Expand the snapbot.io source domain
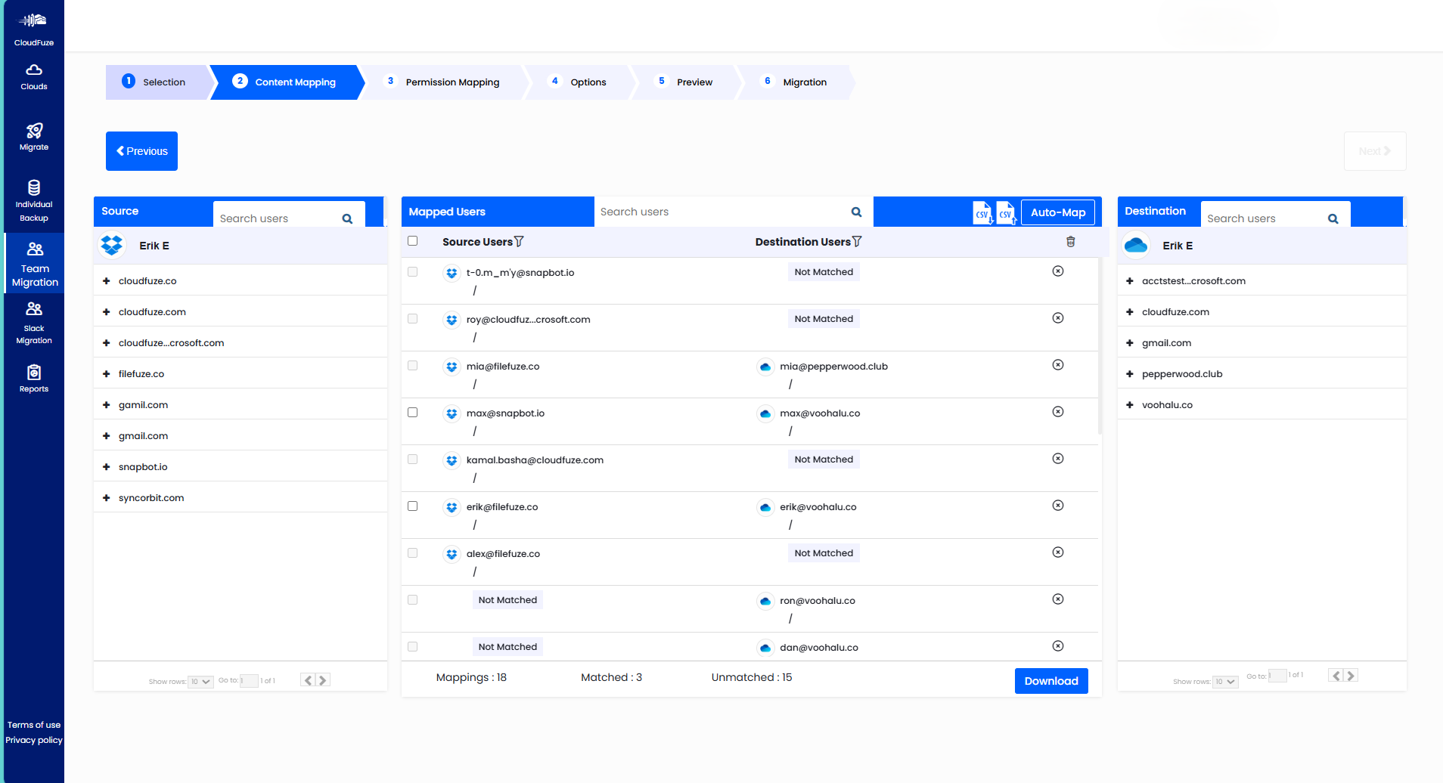 107,466
